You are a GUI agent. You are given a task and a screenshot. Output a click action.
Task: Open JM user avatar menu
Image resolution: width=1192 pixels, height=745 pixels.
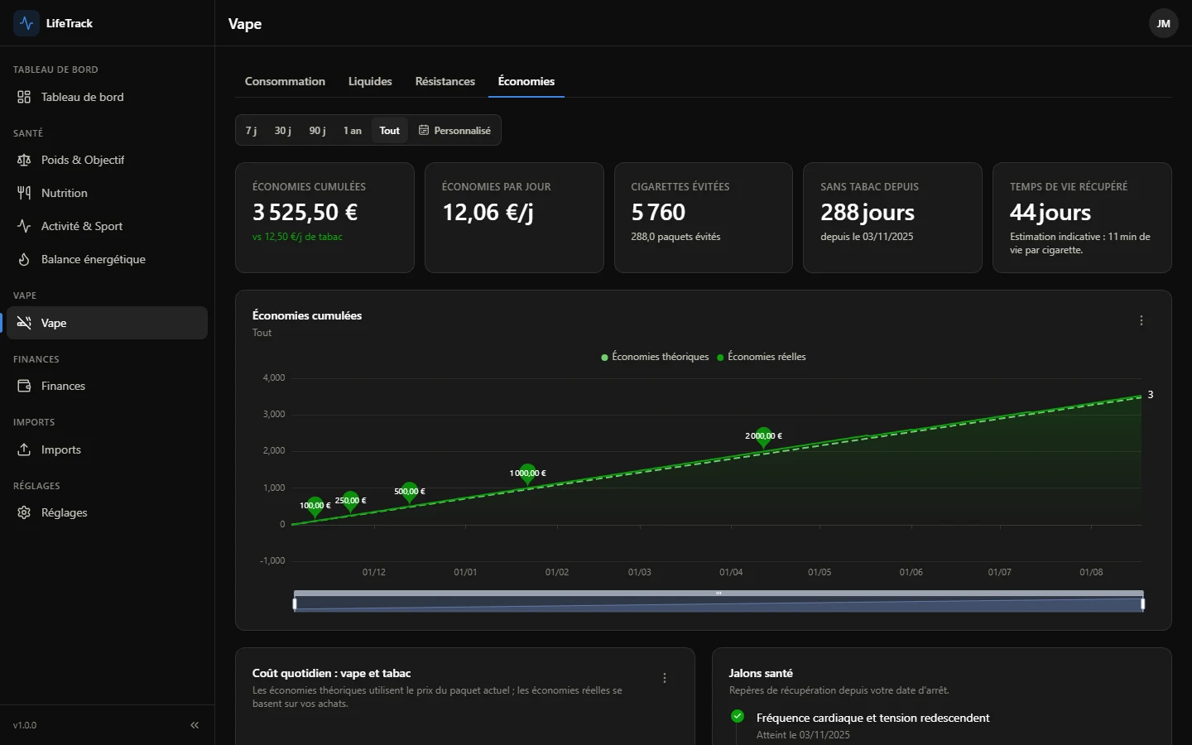point(1163,23)
